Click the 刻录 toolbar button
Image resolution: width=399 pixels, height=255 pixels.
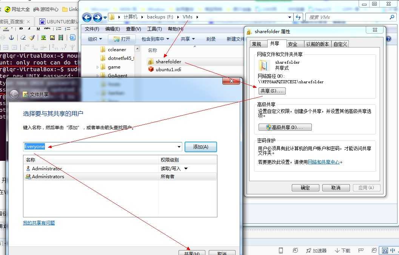point(211,39)
